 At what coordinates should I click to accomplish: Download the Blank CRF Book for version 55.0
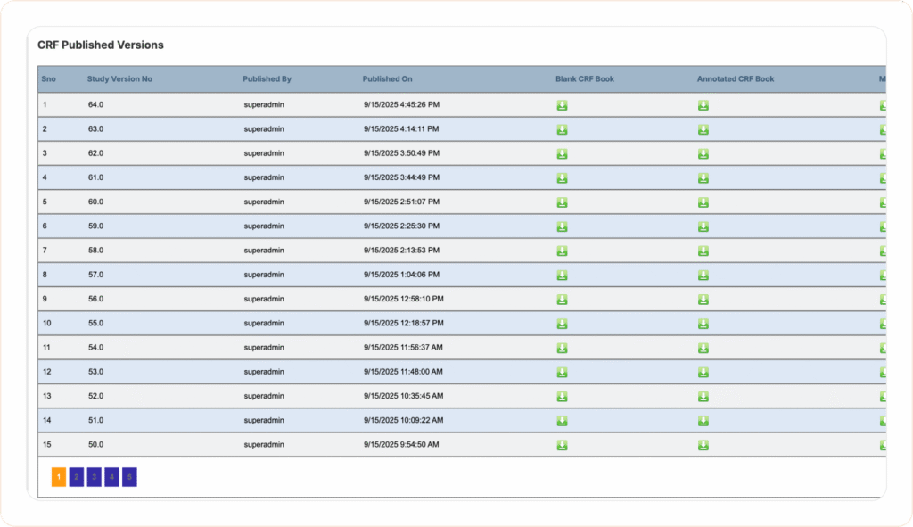coord(562,323)
